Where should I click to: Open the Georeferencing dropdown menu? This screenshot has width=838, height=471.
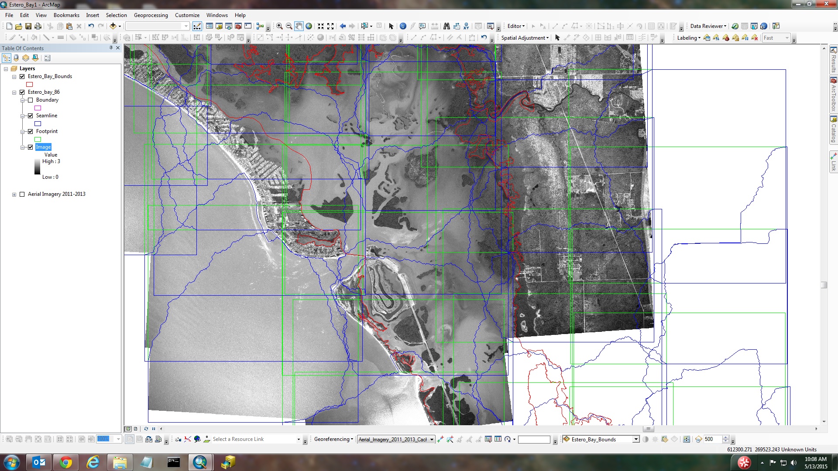click(333, 439)
